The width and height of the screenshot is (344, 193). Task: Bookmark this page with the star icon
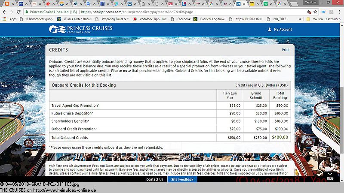click(x=315, y=12)
